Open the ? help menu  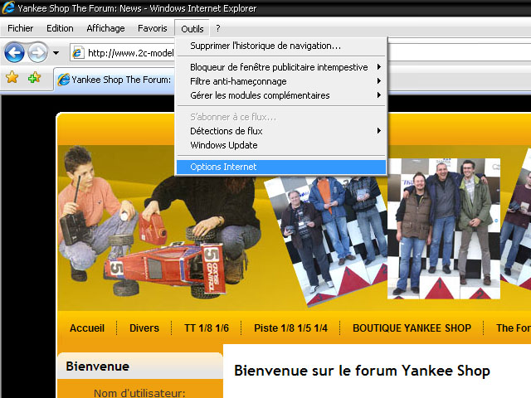[218, 28]
